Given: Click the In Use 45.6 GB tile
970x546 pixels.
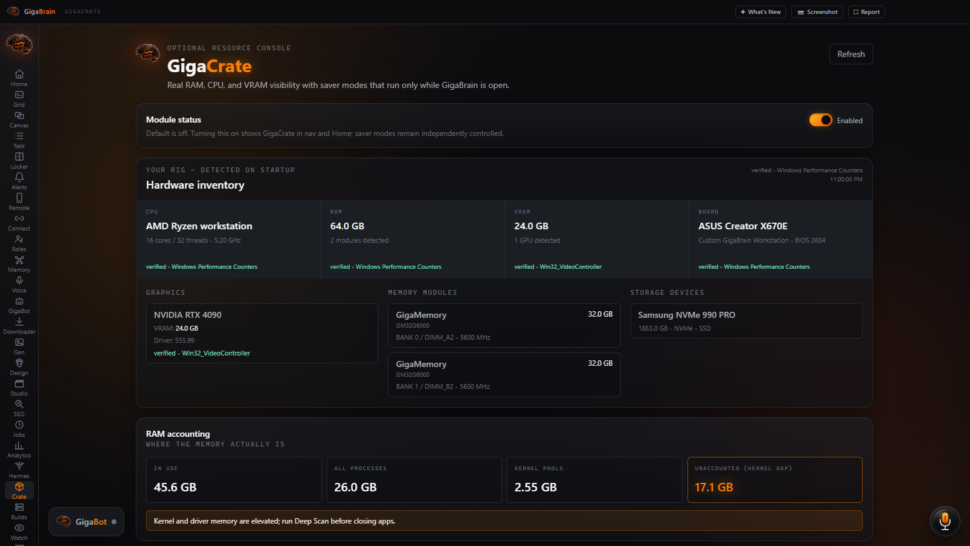Looking at the screenshot, I should [233, 480].
